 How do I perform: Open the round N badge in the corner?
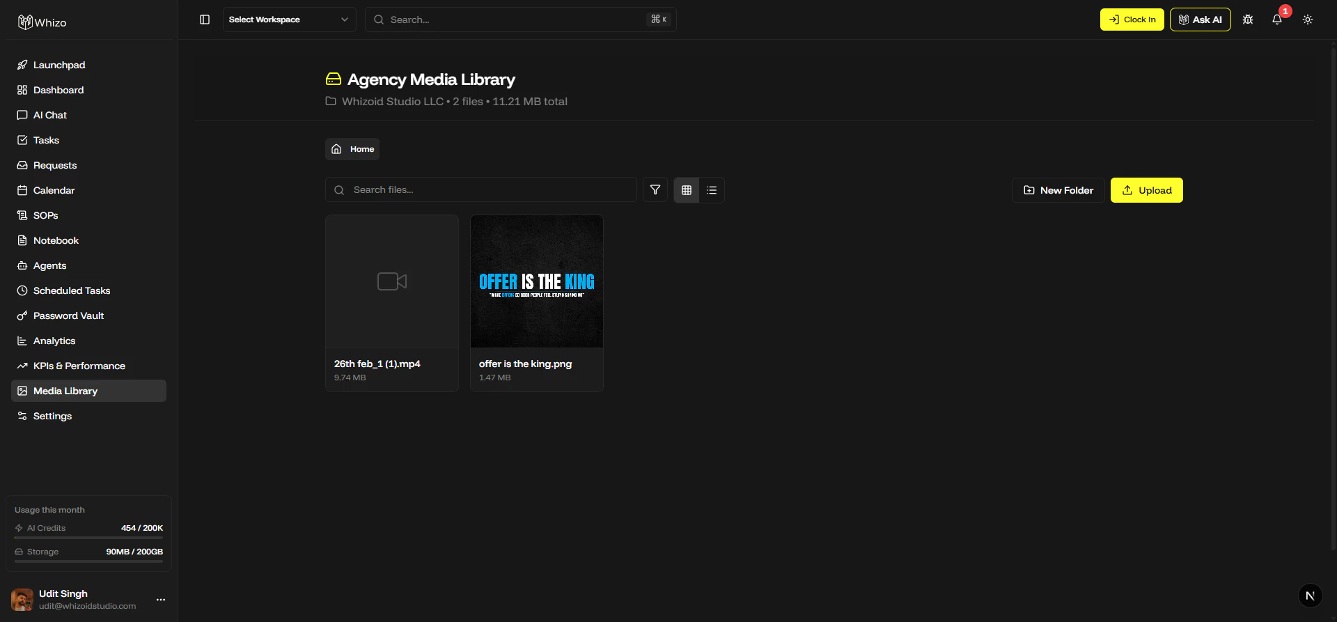pyautogui.click(x=1310, y=596)
